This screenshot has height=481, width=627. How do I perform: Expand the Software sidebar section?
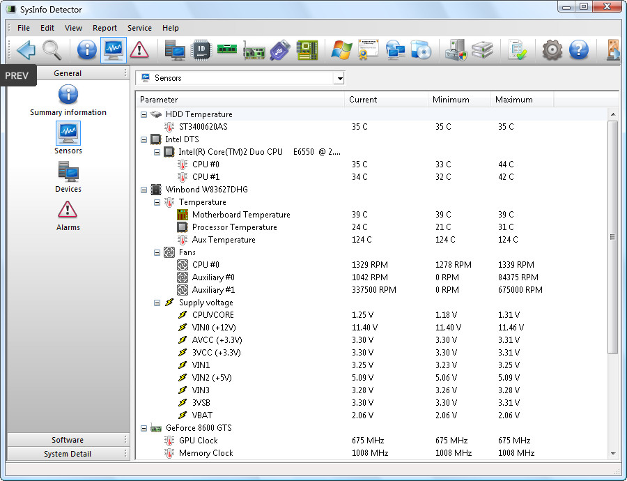68,440
